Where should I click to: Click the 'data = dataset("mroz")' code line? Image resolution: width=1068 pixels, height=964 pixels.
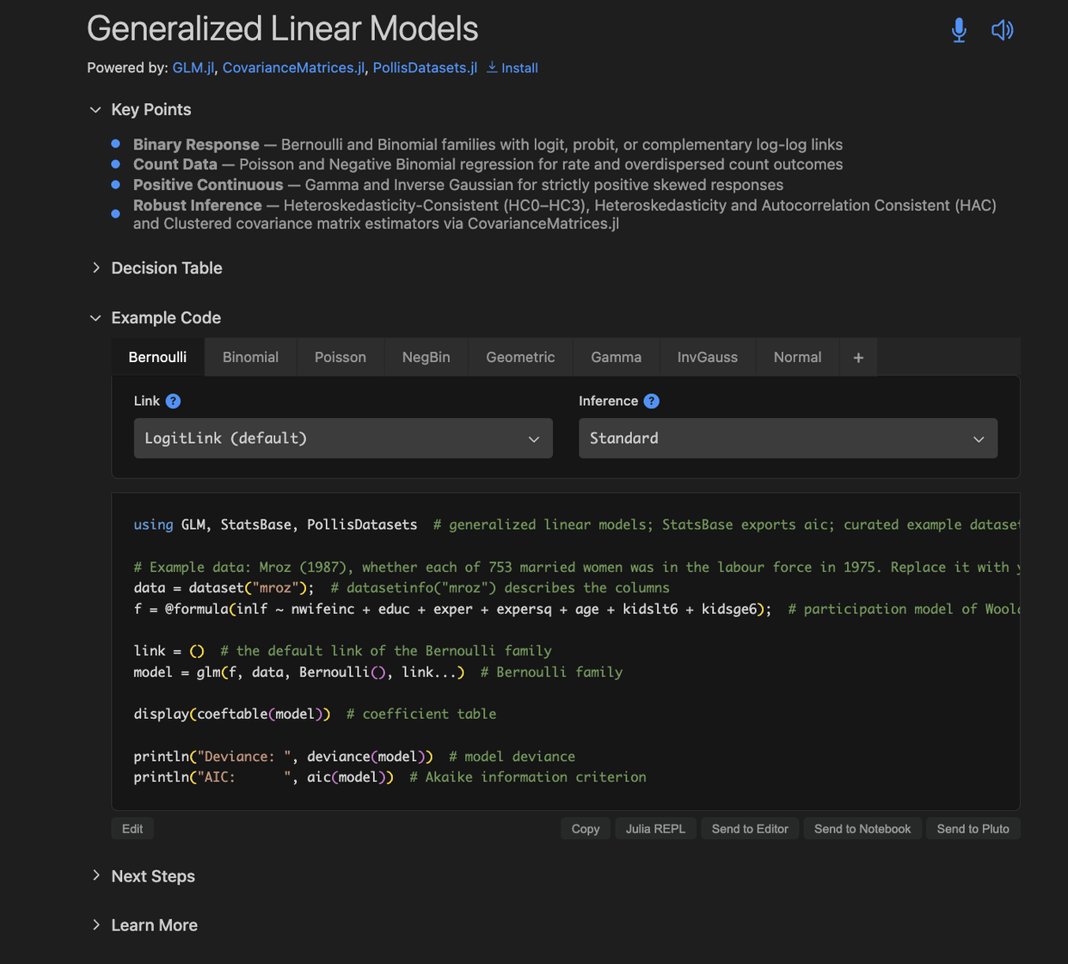pyautogui.click(x=402, y=588)
